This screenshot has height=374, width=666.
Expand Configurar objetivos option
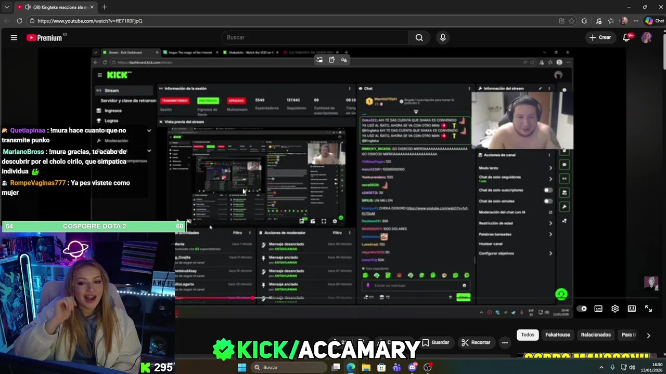[550, 253]
